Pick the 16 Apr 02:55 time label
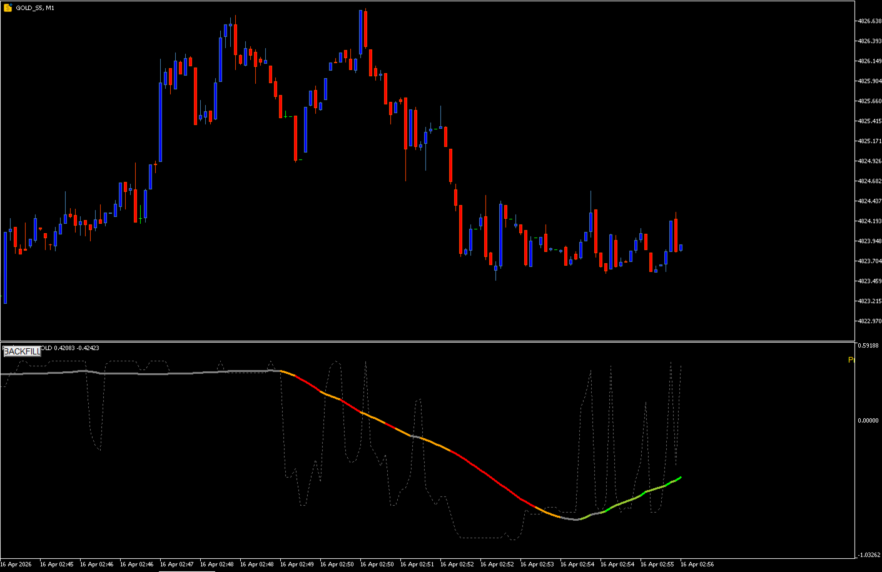Viewport: 882px width, 572px height. (x=657, y=564)
